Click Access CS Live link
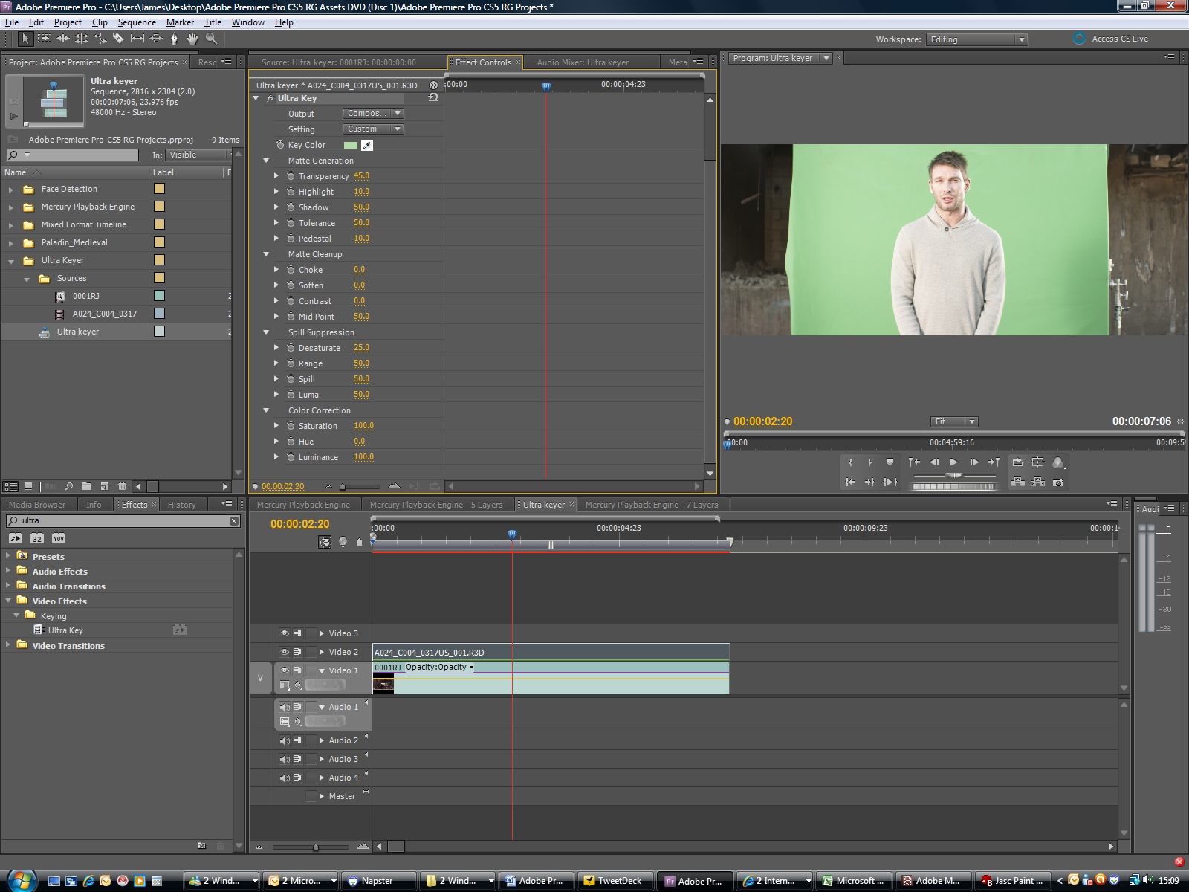Screen dimensions: 1189x892 (x=1119, y=39)
